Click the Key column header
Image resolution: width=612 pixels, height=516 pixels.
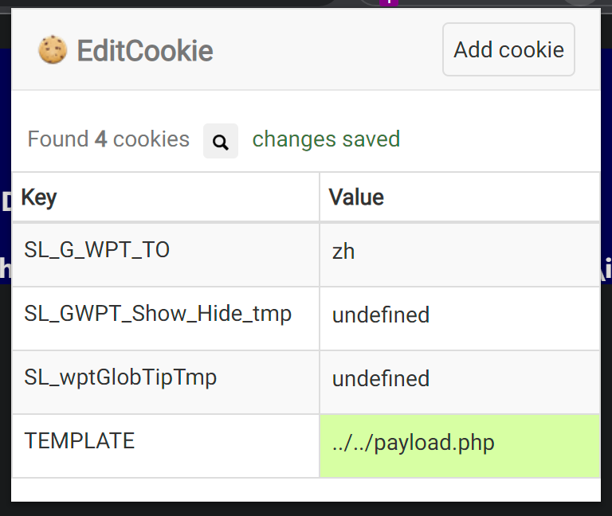(166, 197)
